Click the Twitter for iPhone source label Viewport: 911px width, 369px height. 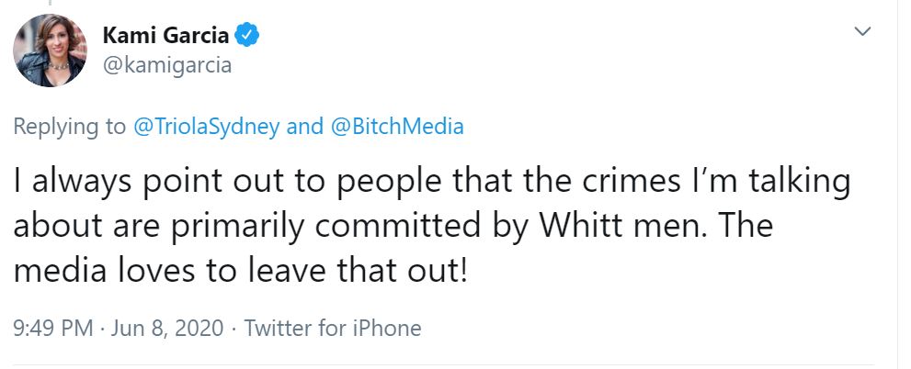coord(333,328)
